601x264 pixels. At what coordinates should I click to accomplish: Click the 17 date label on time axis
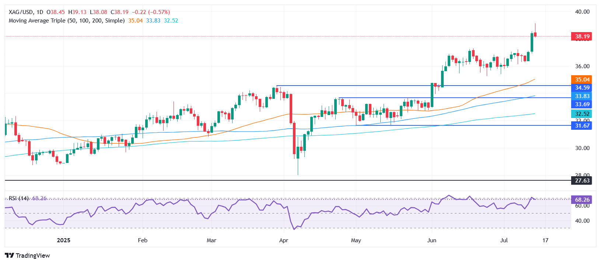click(545, 240)
